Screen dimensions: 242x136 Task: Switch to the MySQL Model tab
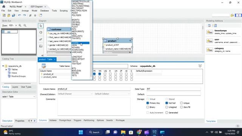[x=16, y=7]
